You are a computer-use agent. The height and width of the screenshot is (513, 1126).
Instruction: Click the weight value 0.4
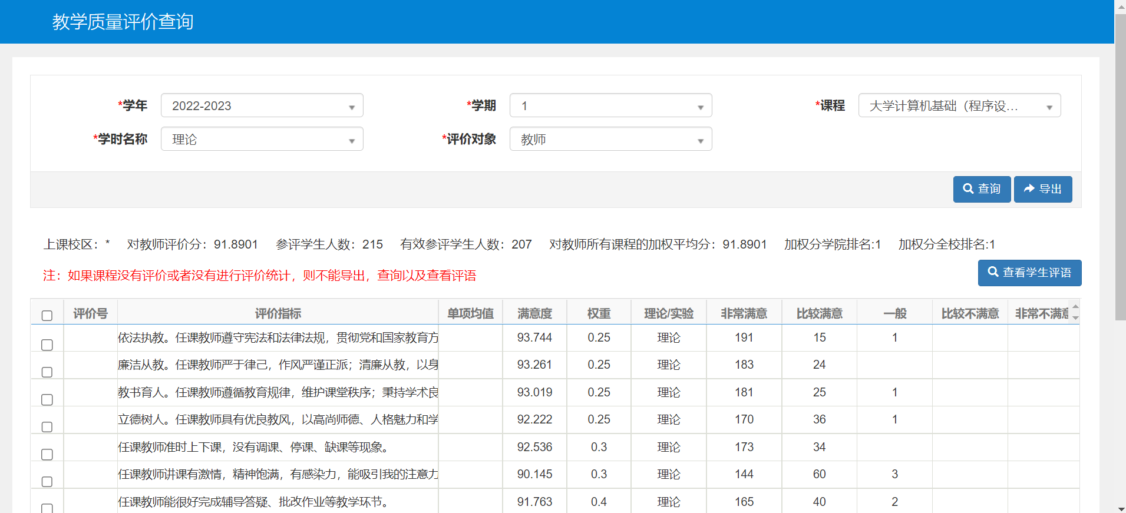tap(599, 502)
